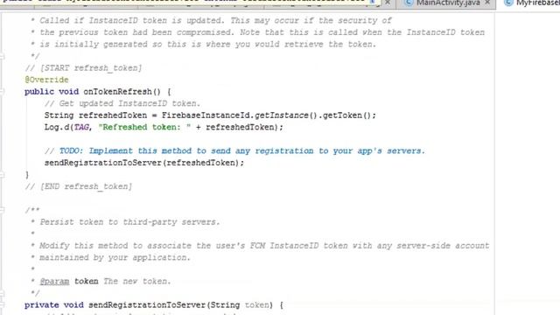The image size is (560, 315).
Task: Click the getInstance() call
Action: [x=286, y=115]
